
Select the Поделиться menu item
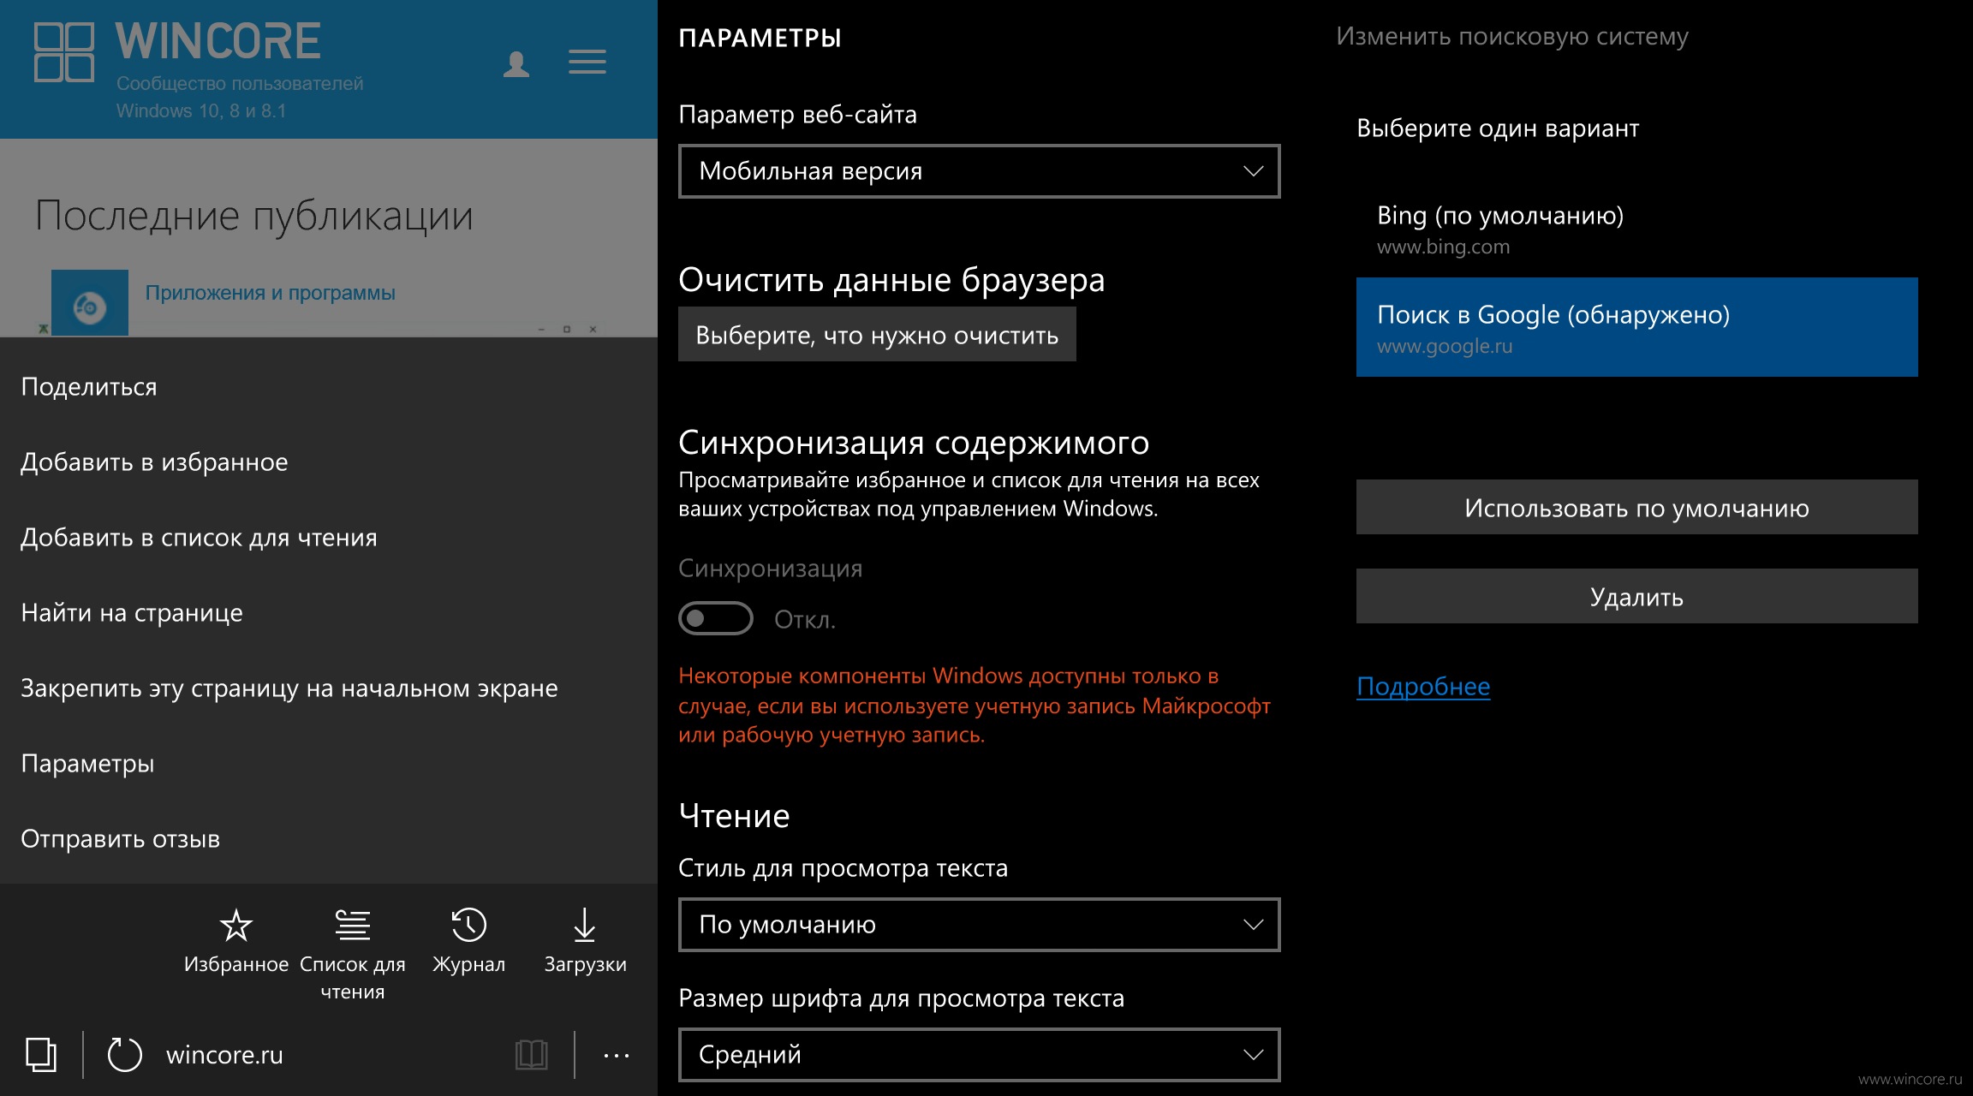pyautogui.click(x=329, y=387)
